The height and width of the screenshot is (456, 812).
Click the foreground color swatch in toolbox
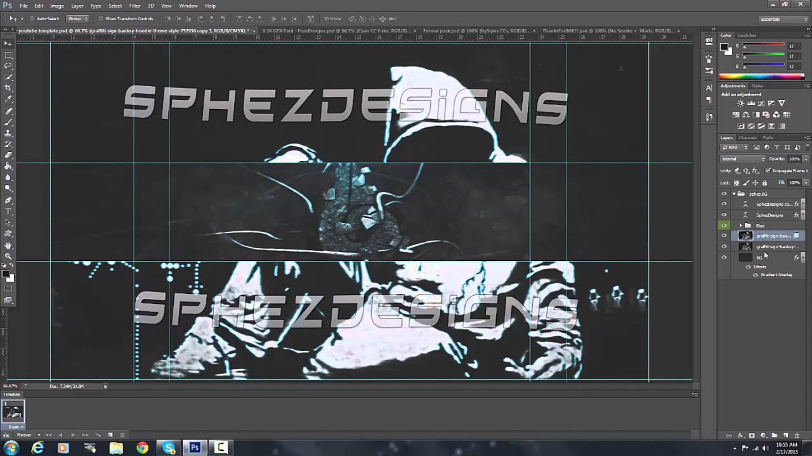point(6,275)
